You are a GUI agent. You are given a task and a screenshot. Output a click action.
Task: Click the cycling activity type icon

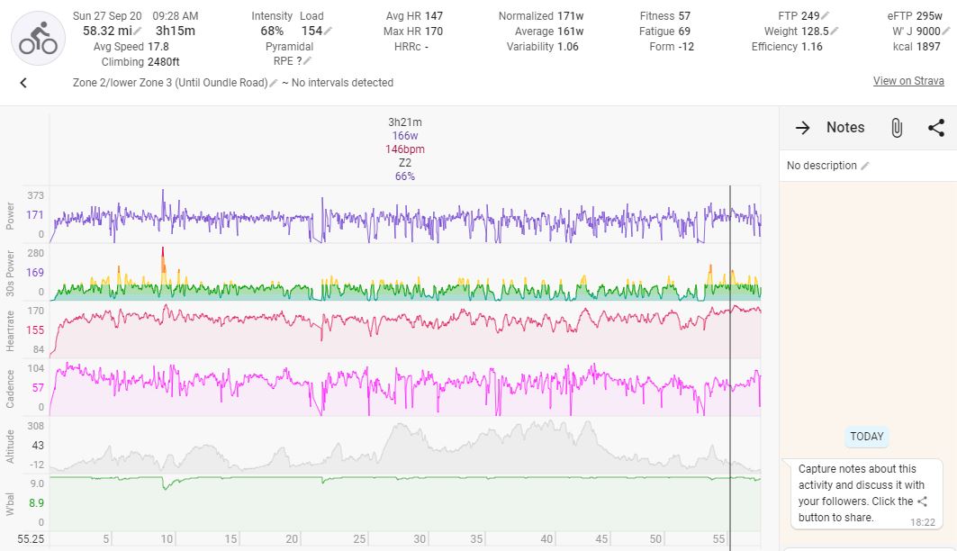[x=39, y=38]
